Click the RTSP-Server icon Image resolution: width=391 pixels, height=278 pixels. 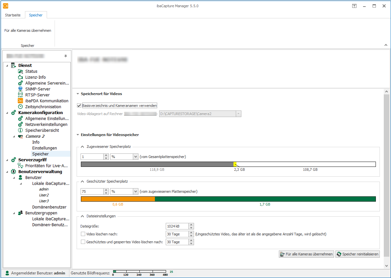[20, 95]
